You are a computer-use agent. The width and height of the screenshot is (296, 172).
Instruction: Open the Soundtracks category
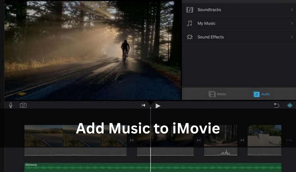[209, 10]
